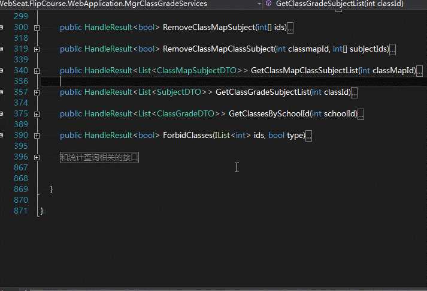Click the IList<int> parameter type in ForbidClasses

click(x=232, y=135)
